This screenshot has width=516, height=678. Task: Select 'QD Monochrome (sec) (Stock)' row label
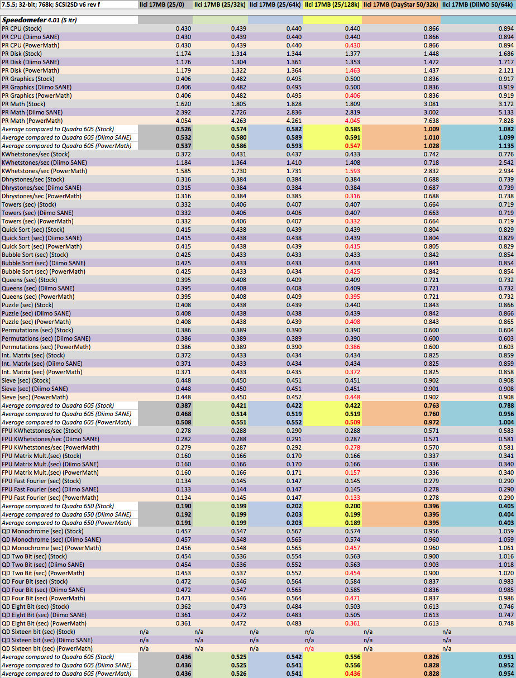coord(41,531)
